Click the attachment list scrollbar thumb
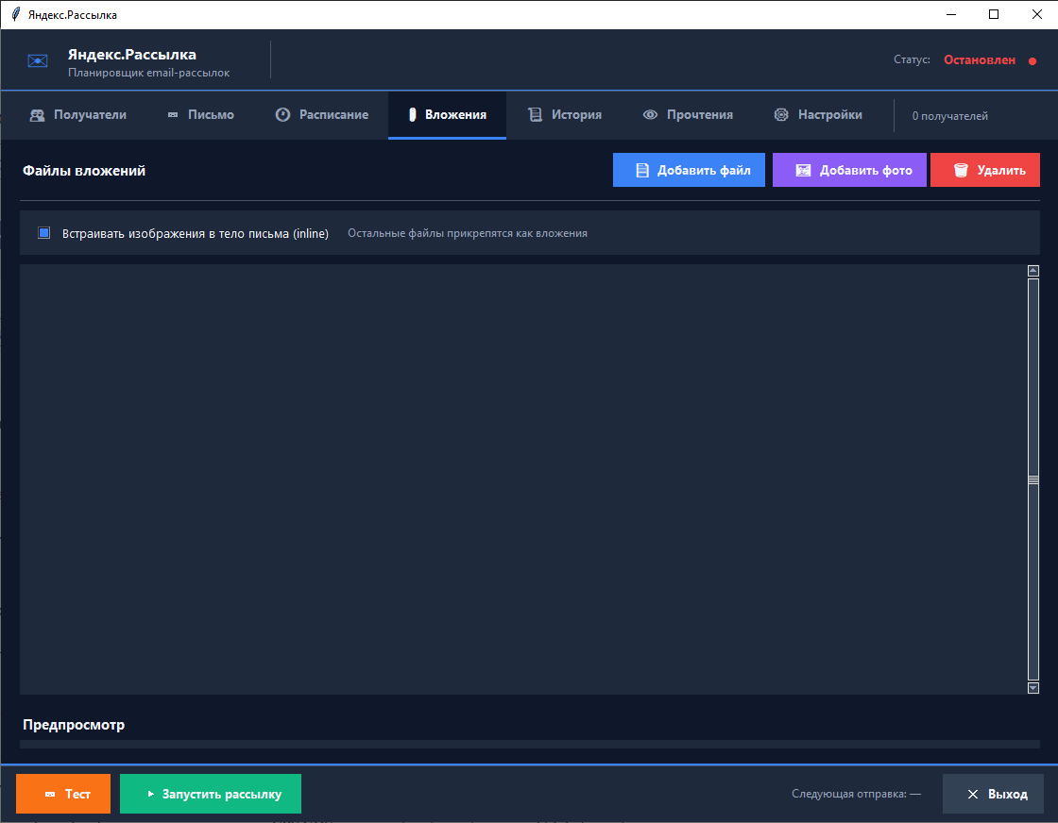Image resolution: width=1058 pixels, height=823 pixels. [x=1033, y=479]
